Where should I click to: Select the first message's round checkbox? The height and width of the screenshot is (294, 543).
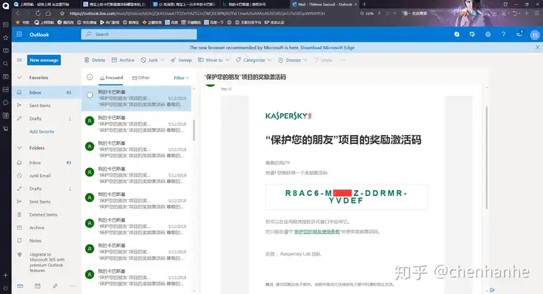90,95
